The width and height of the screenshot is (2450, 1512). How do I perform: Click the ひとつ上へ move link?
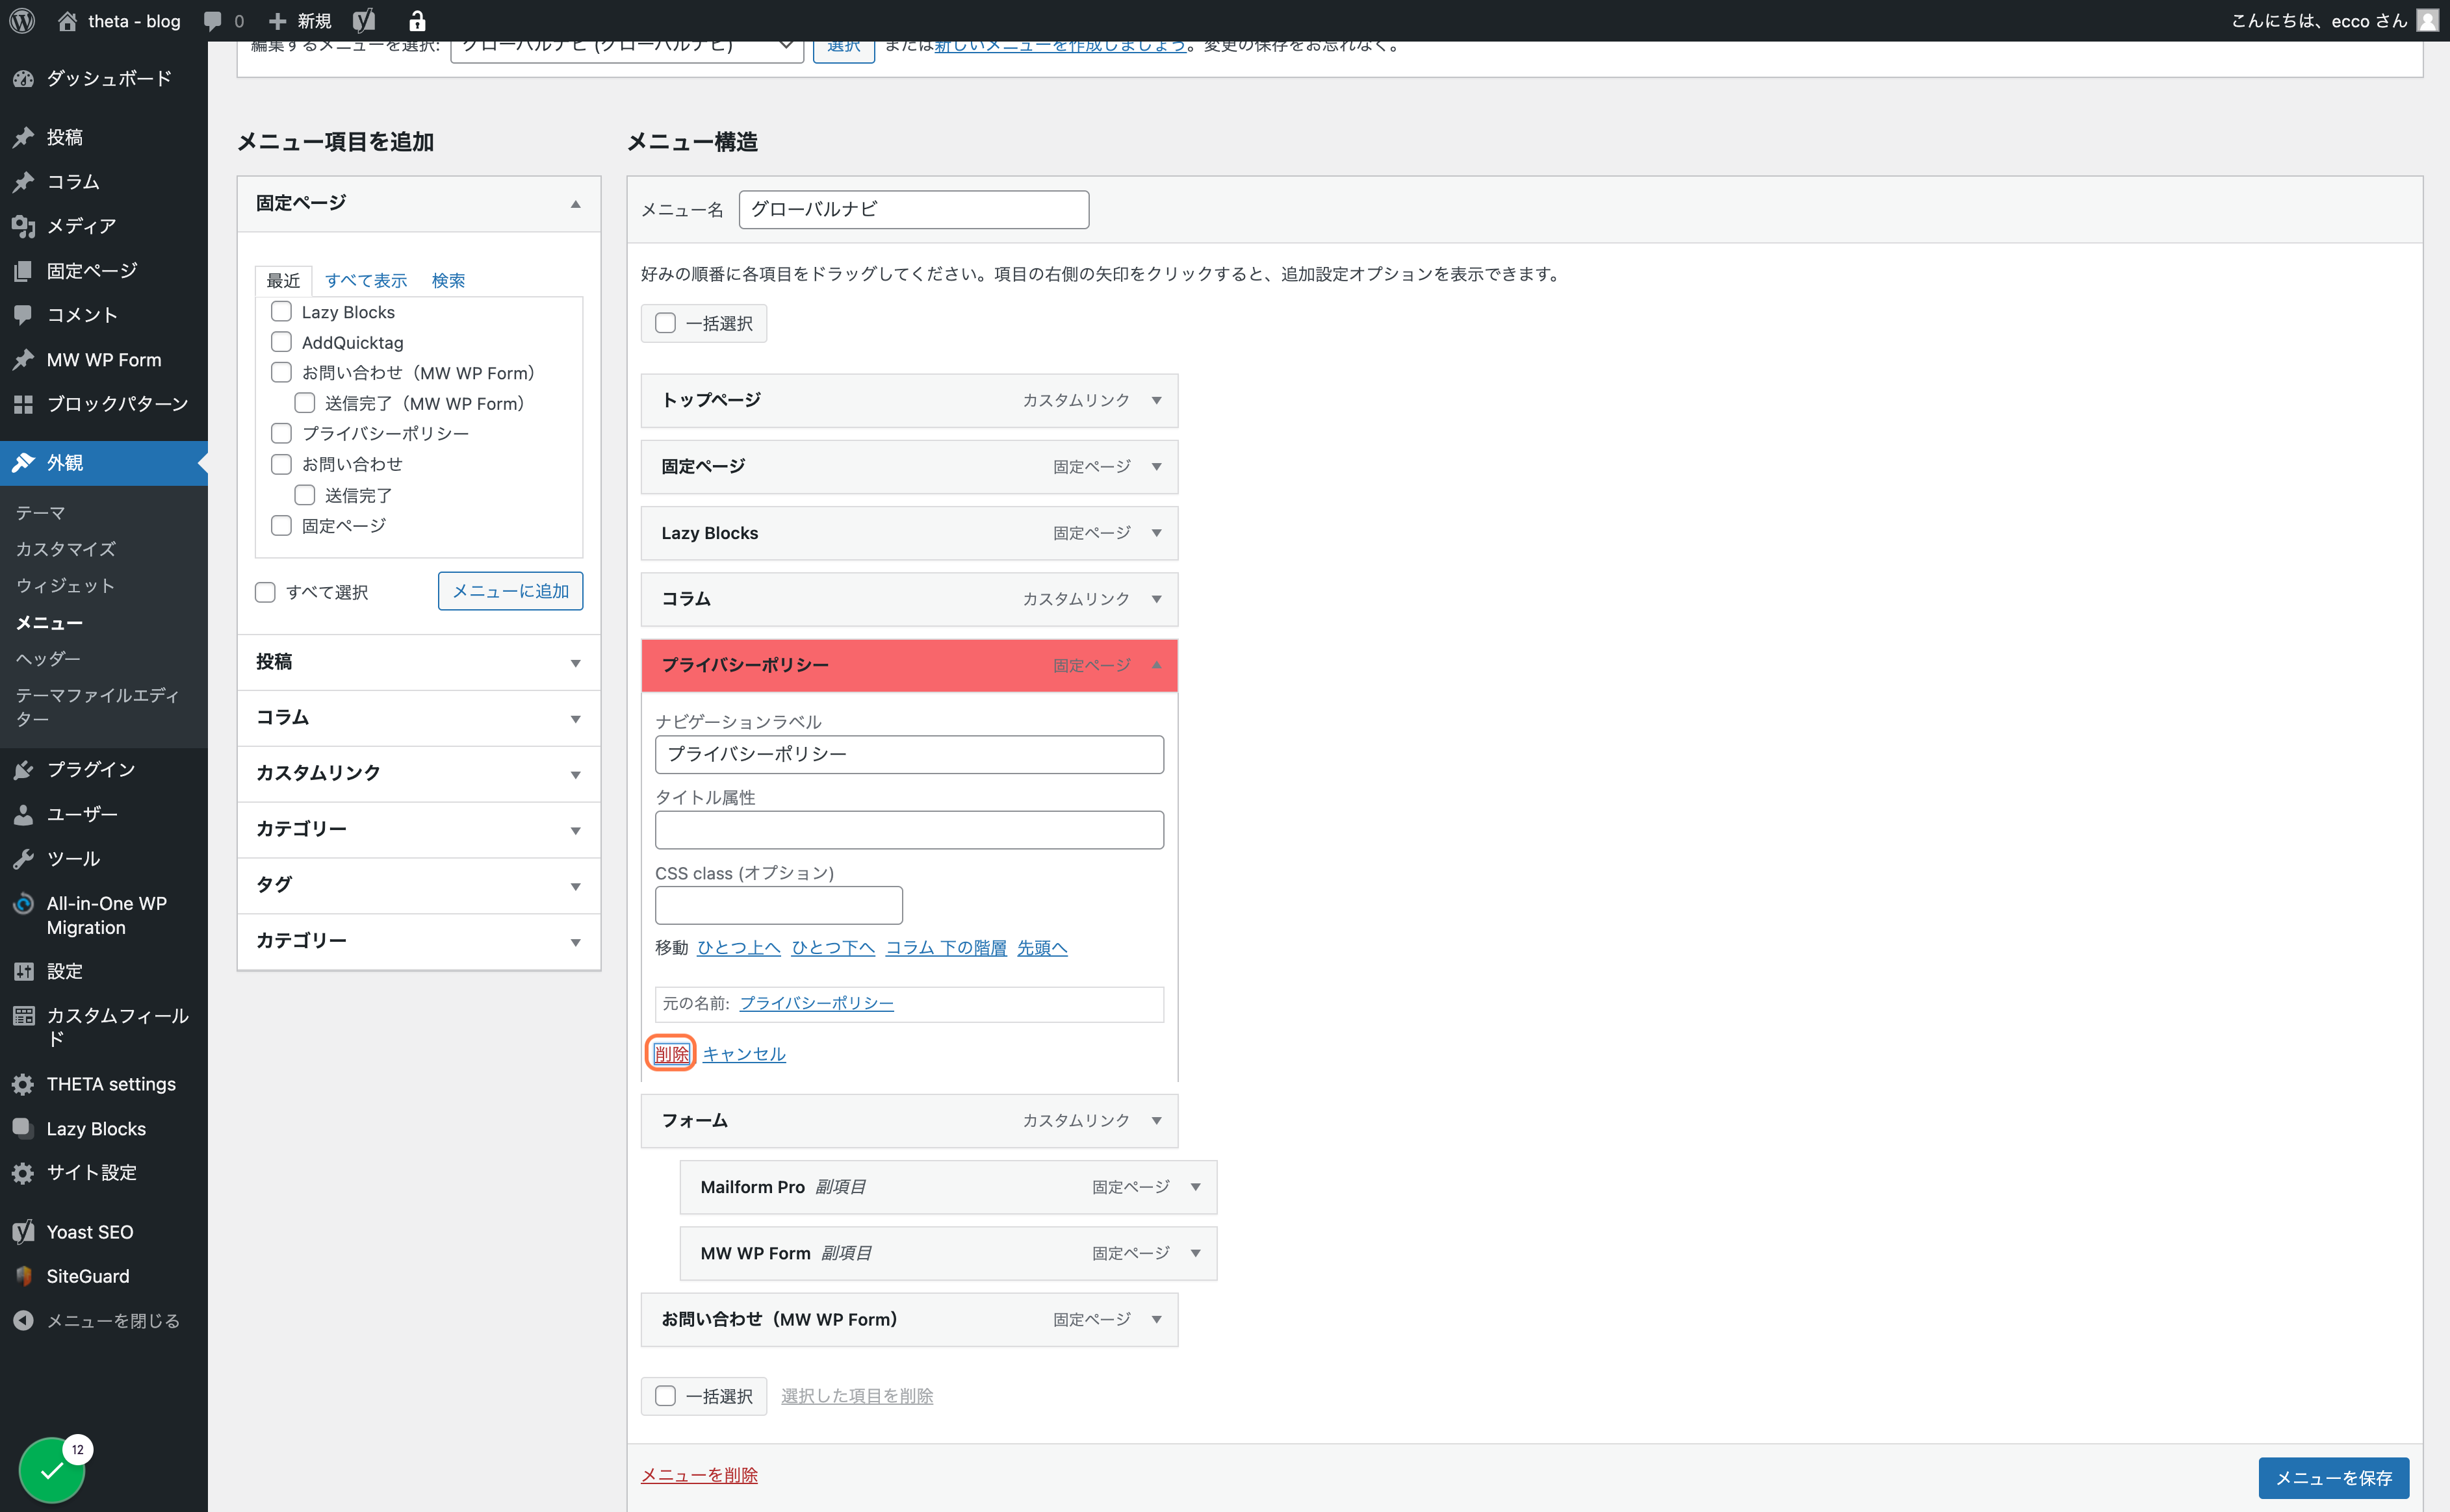click(738, 948)
